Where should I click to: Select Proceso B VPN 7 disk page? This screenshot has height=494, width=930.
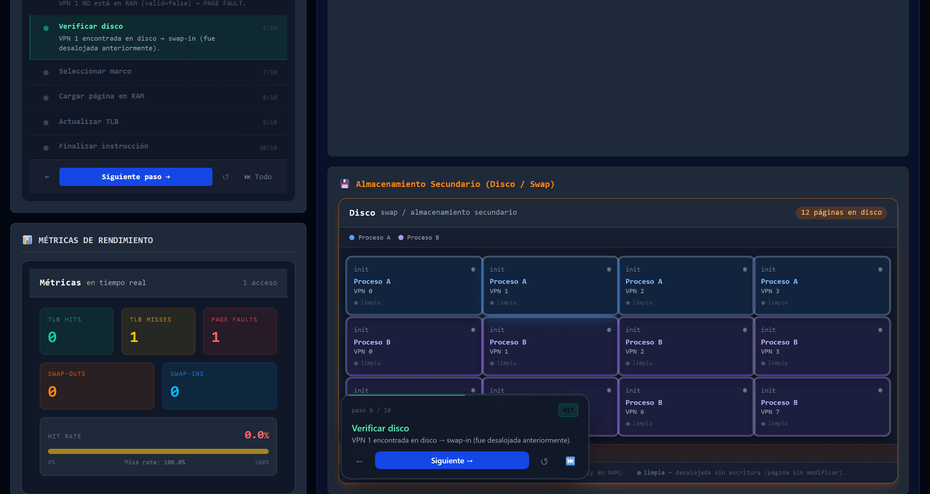pos(822,407)
